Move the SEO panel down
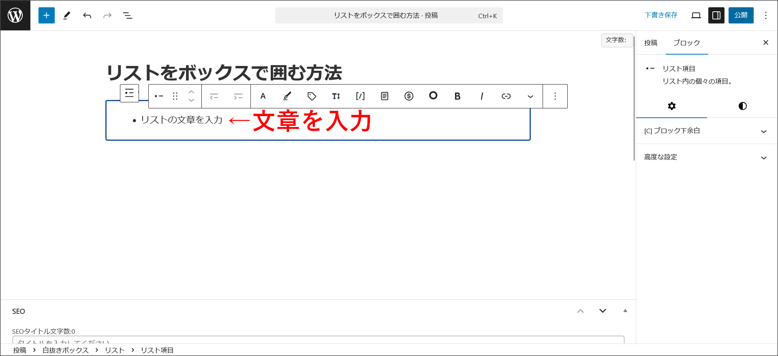Viewport: 778px width, 356px height. coord(603,311)
